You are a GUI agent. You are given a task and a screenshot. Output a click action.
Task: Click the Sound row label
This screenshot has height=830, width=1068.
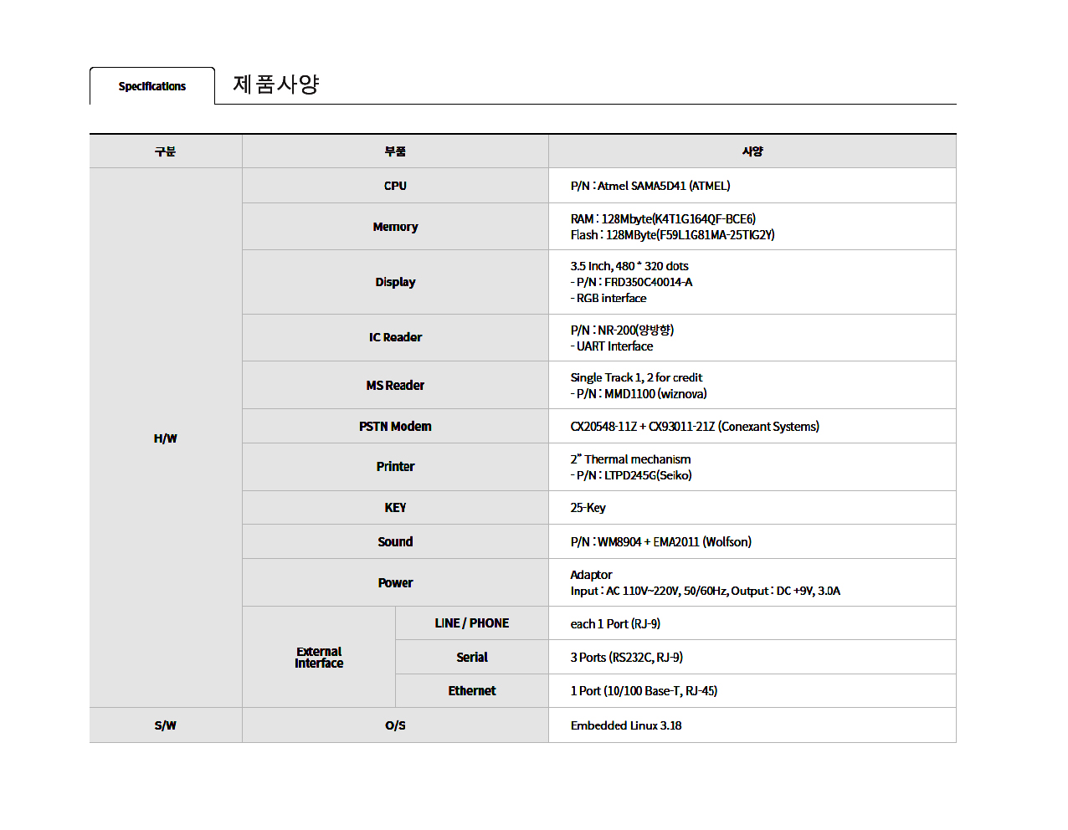pos(395,542)
